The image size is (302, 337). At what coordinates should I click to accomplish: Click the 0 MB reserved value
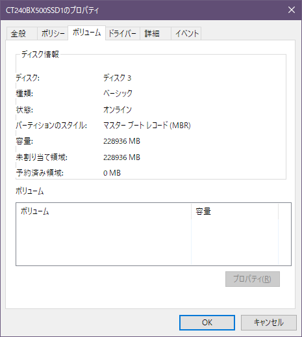(x=112, y=173)
